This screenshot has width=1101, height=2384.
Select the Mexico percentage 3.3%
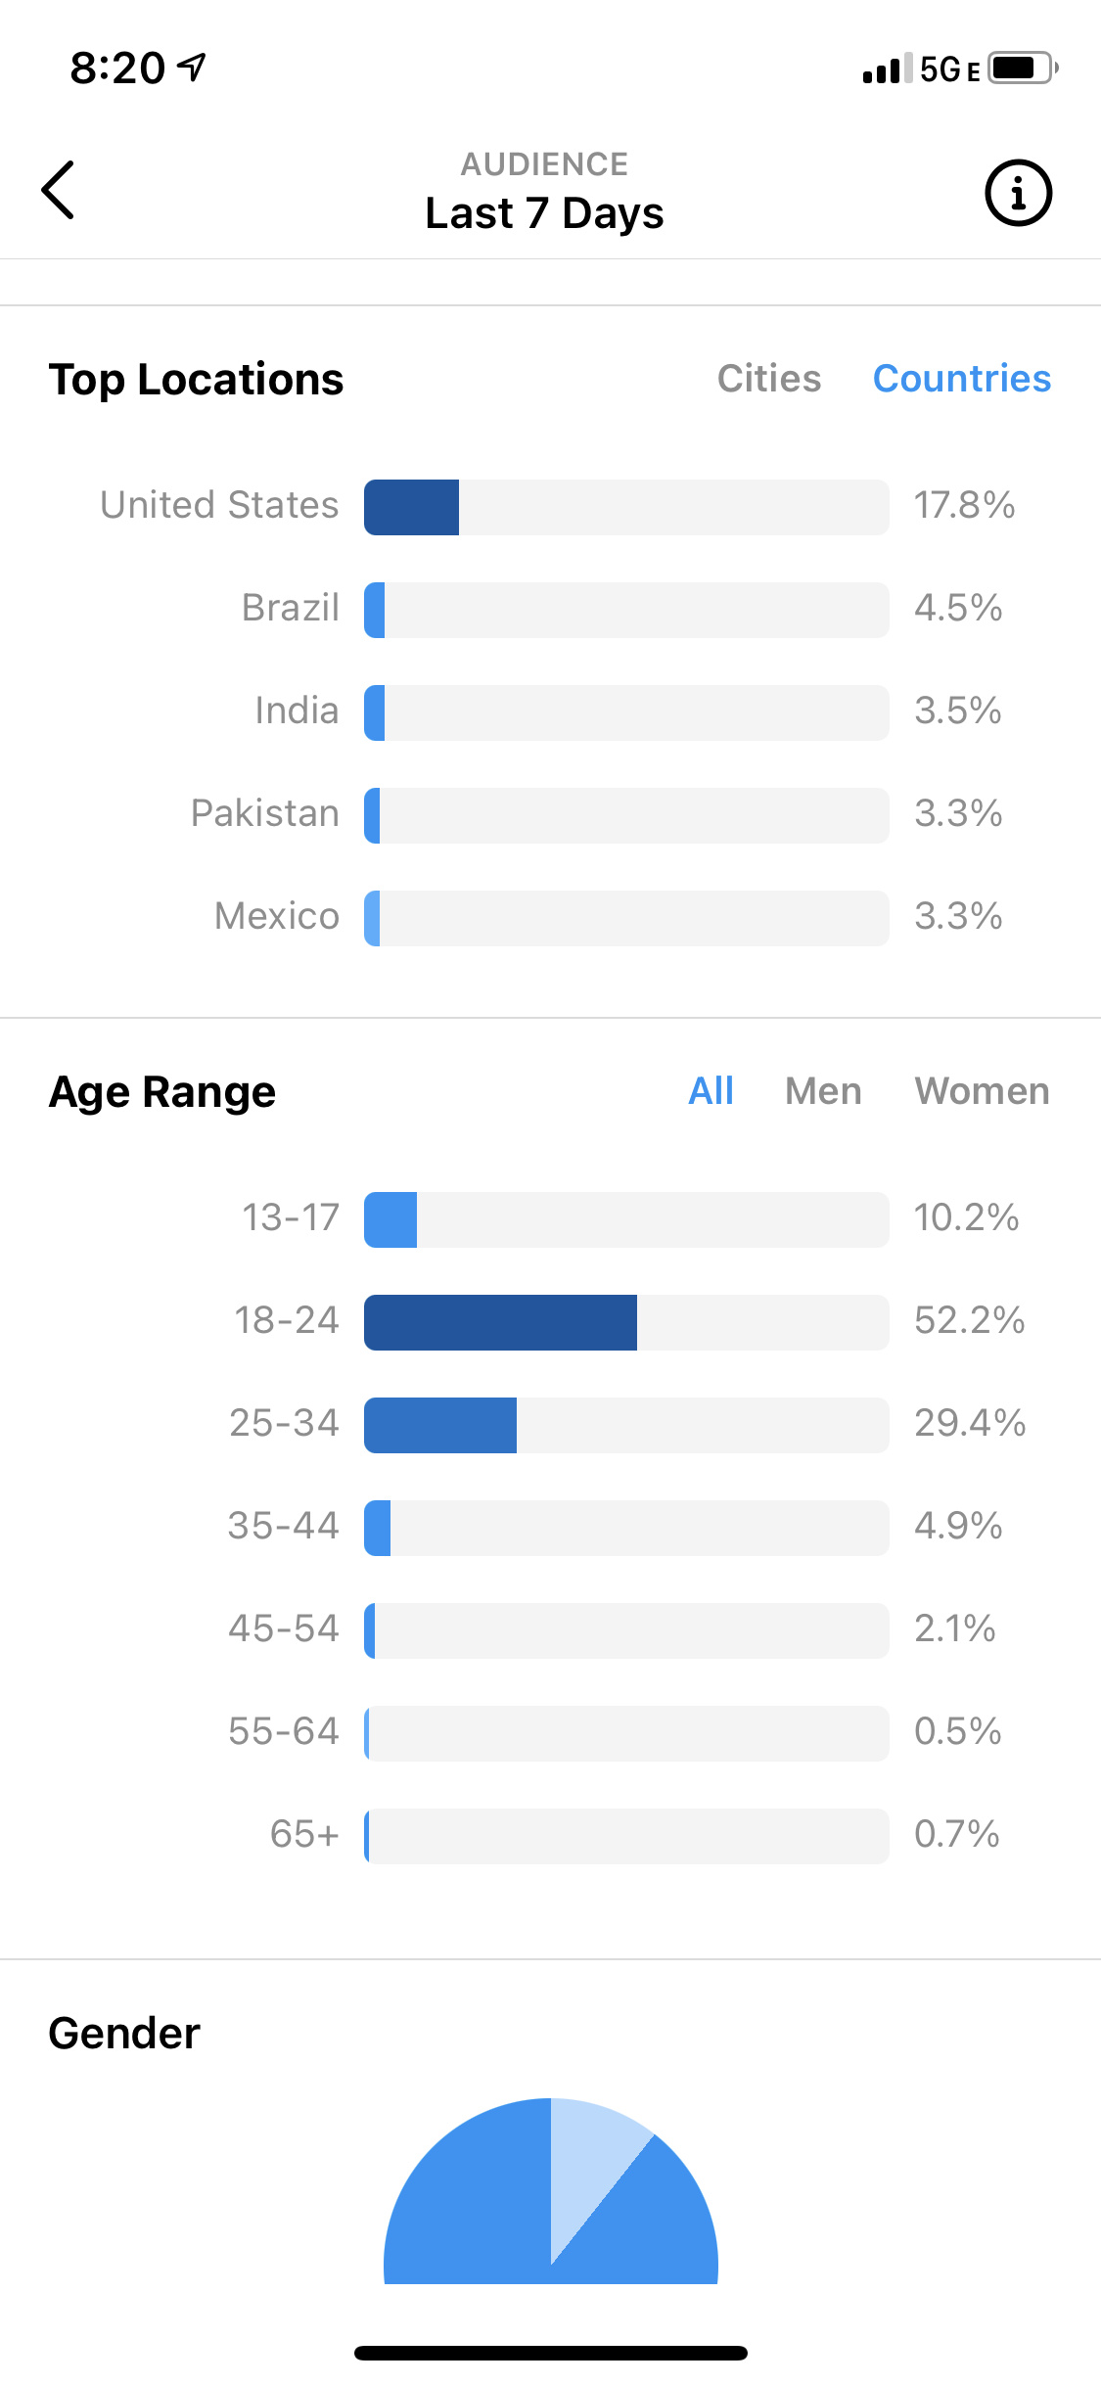pos(958,917)
